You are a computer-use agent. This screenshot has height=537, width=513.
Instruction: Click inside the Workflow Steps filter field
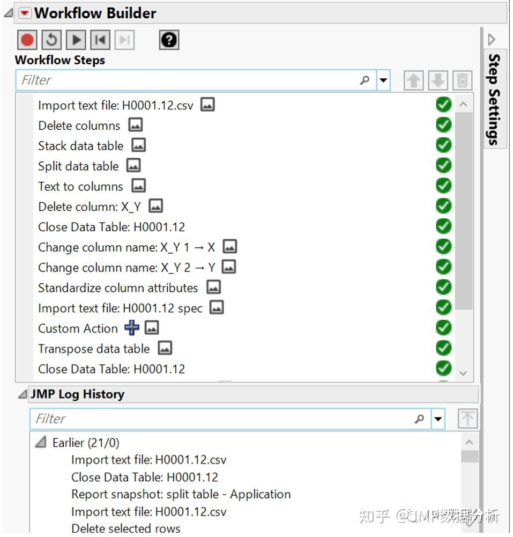click(161, 79)
